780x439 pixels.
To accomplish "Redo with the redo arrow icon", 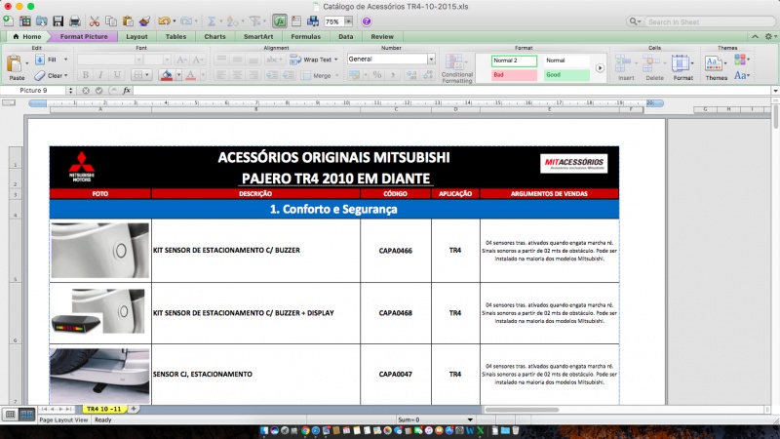I will click(x=185, y=21).
